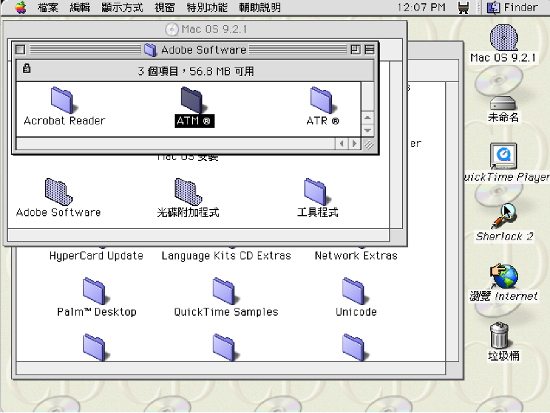Click the lock icon in Adobe Software header
The height and width of the screenshot is (413, 550).
[27, 68]
